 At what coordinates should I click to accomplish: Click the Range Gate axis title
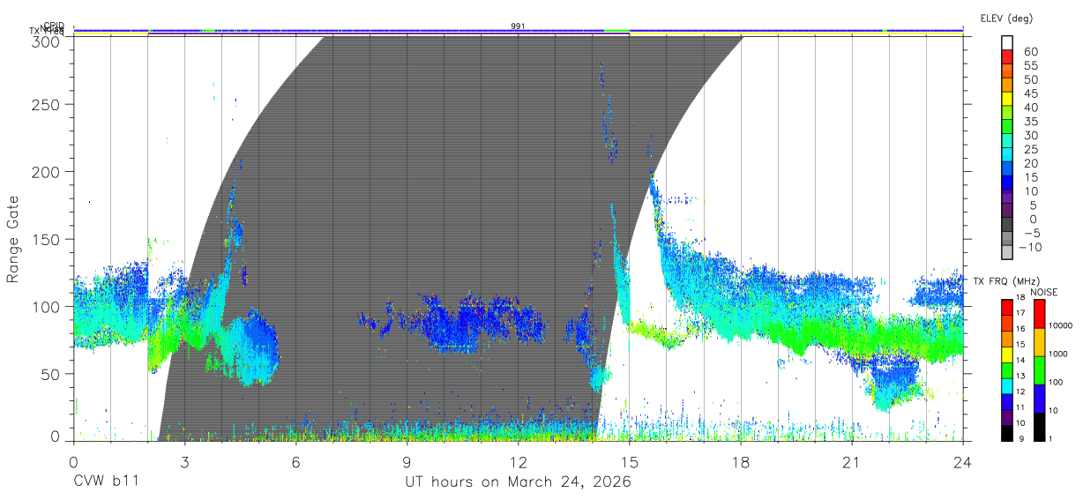coord(14,239)
